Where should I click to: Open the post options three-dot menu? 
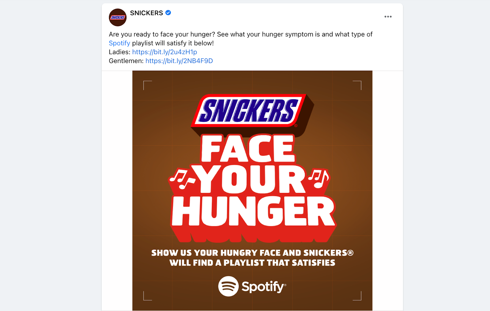(388, 17)
